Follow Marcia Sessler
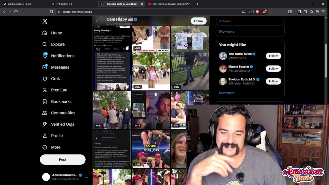 (273, 69)
